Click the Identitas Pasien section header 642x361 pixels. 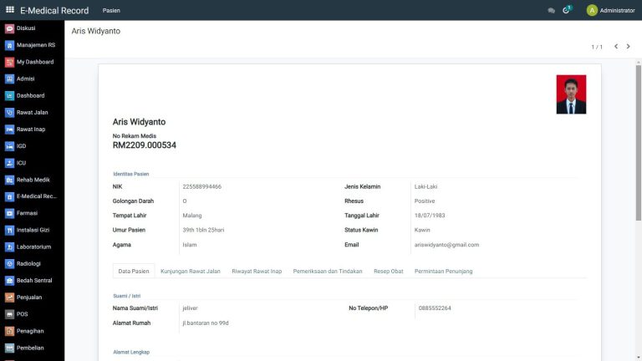(131, 174)
